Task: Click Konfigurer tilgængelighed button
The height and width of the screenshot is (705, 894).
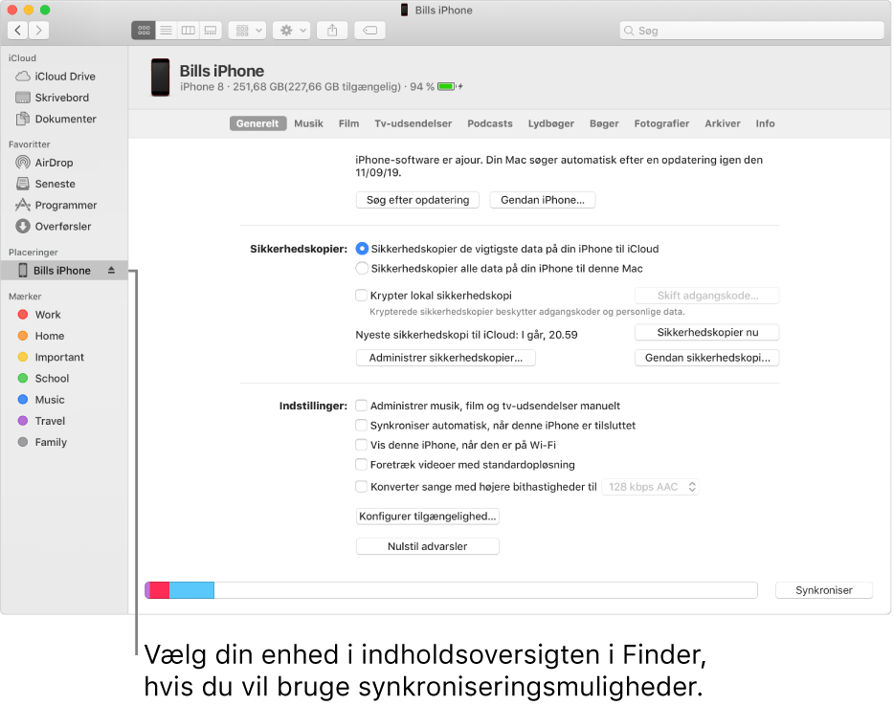Action: click(x=428, y=517)
